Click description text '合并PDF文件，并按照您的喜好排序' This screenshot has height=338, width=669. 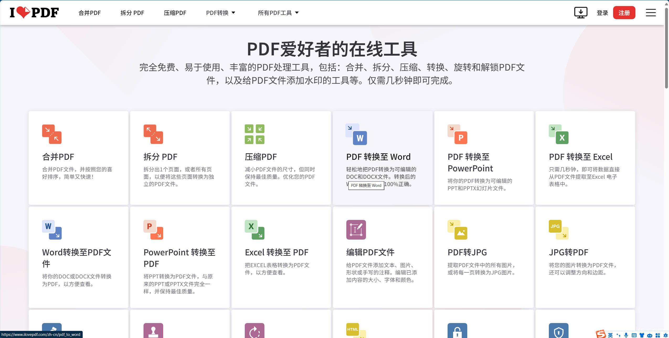(77, 173)
